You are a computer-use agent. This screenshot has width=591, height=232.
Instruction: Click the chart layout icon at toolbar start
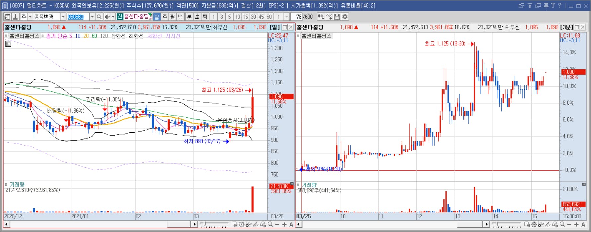tap(7, 17)
